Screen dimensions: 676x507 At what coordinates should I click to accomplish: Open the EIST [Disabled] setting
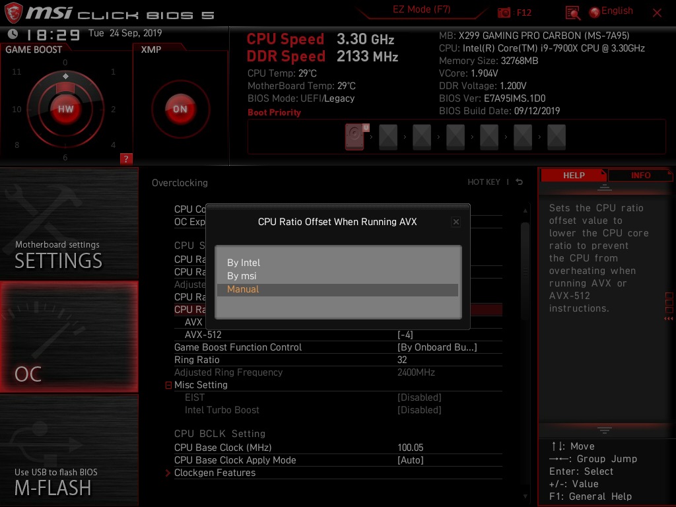pyautogui.click(x=419, y=397)
